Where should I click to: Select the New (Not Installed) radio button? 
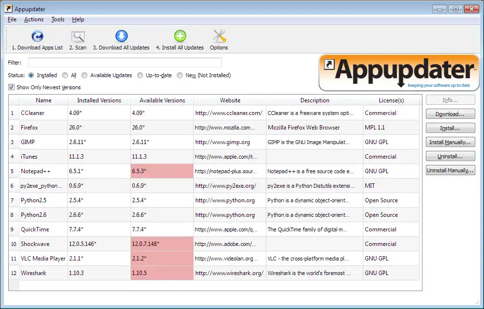pos(180,75)
